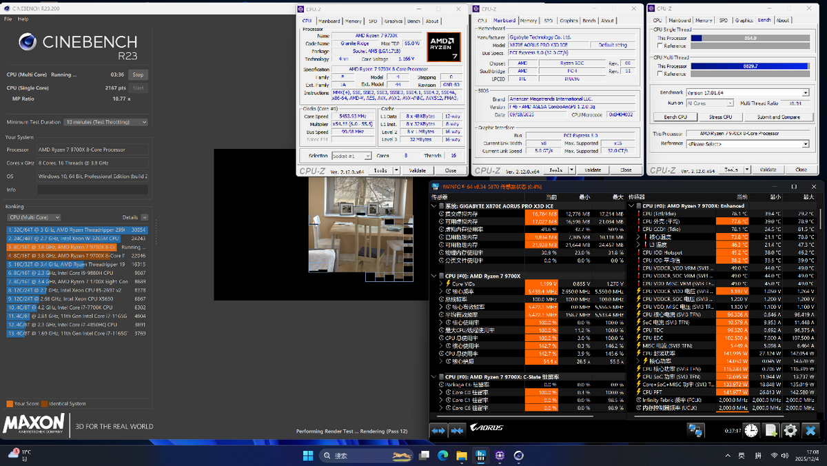
Task: Click the Cinebench Info input field
Action: (x=92, y=190)
